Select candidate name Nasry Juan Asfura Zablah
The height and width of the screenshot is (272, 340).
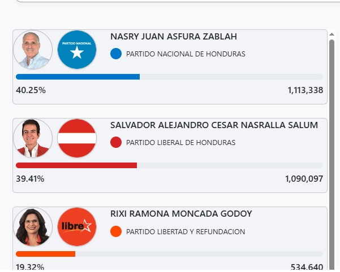click(x=174, y=37)
